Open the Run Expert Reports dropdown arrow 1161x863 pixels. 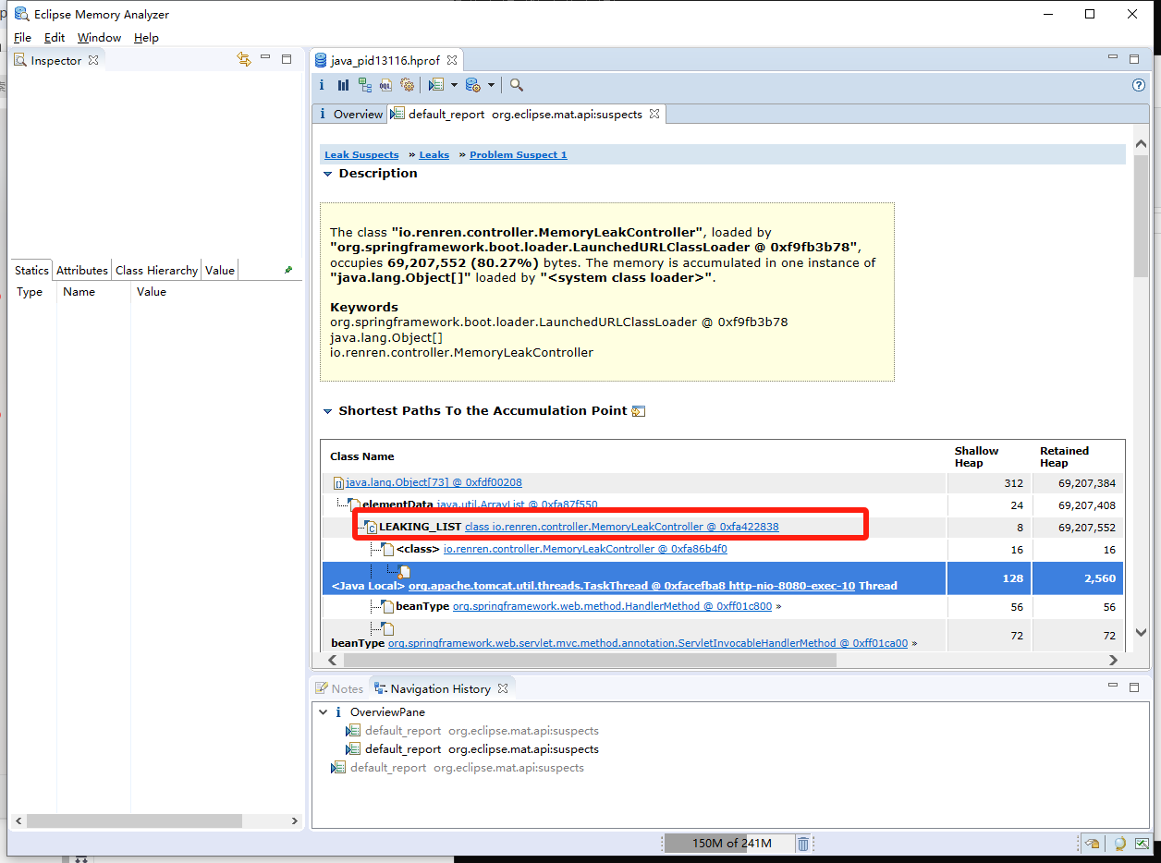pyautogui.click(x=454, y=85)
